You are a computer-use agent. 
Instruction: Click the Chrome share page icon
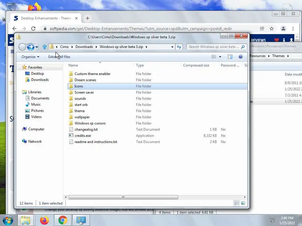(262, 29)
